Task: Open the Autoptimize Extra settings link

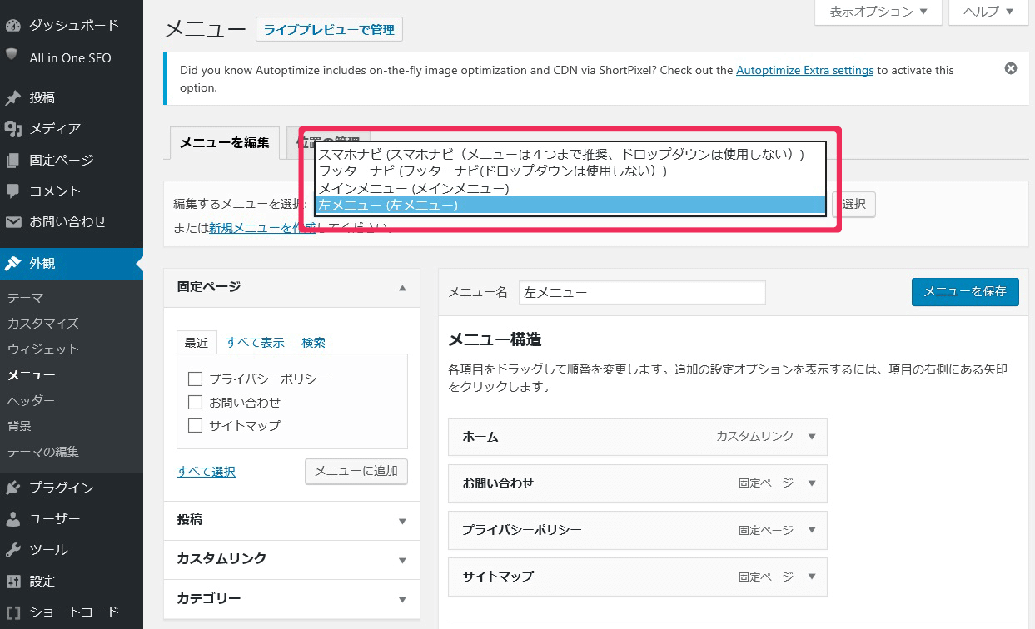Action: [804, 71]
